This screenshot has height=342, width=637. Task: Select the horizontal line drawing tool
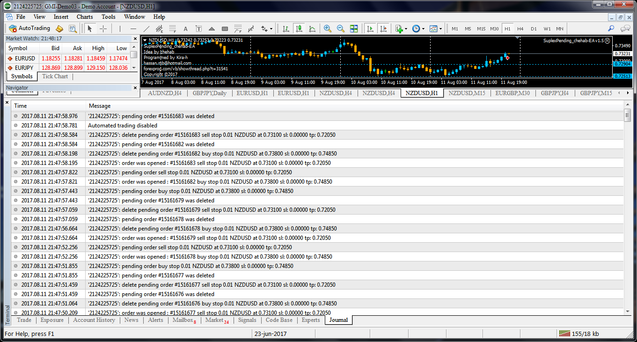coord(133,29)
